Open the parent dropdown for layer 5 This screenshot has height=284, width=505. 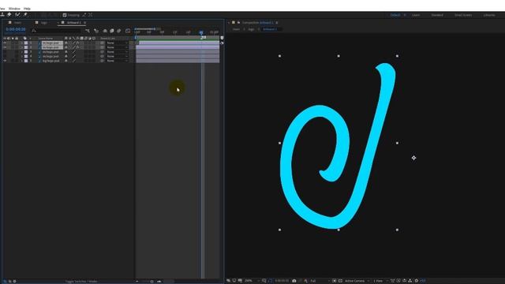pos(118,61)
